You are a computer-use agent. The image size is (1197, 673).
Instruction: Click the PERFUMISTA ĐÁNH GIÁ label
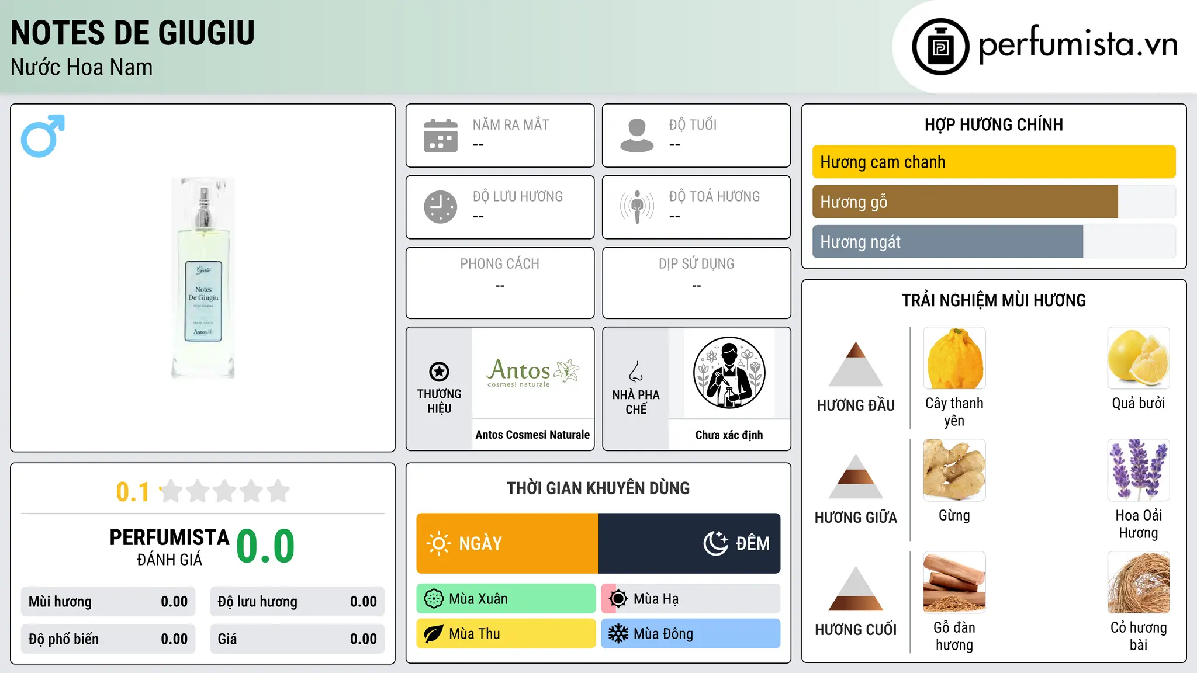169,547
